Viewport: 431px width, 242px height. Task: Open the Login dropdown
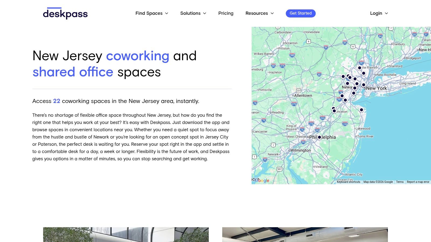(379, 13)
